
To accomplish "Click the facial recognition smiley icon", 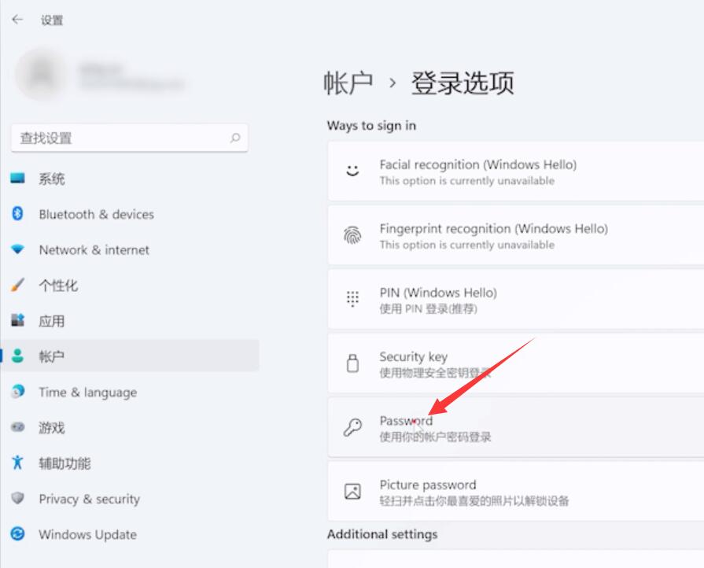I will click(352, 171).
